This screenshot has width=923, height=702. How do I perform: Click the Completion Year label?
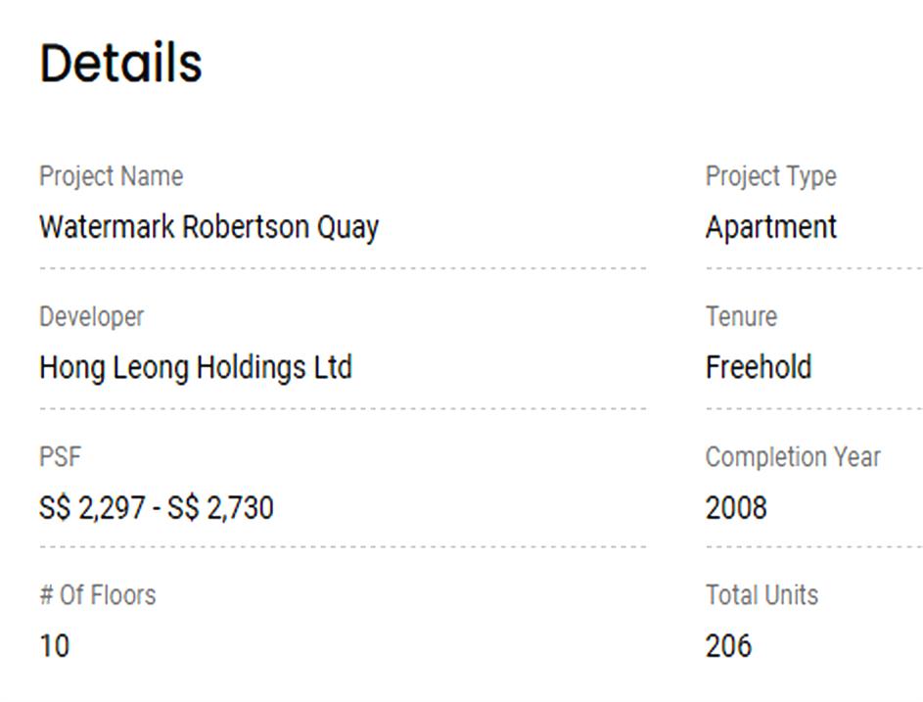793,457
